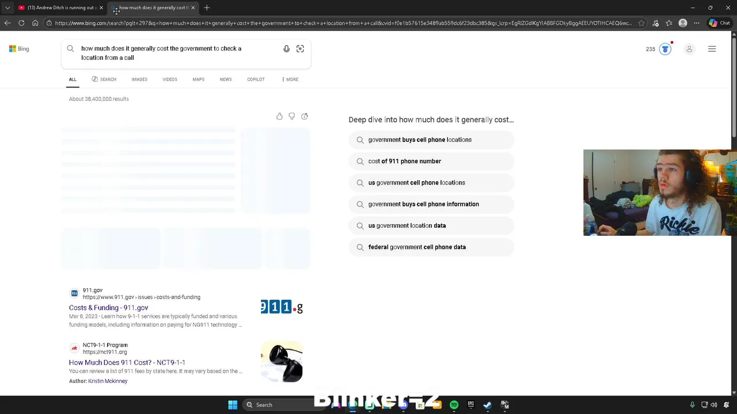Open the 'Costs & Funding - 911.gov' result
This screenshot has height=414, width=737.
(x=108, y=308)
